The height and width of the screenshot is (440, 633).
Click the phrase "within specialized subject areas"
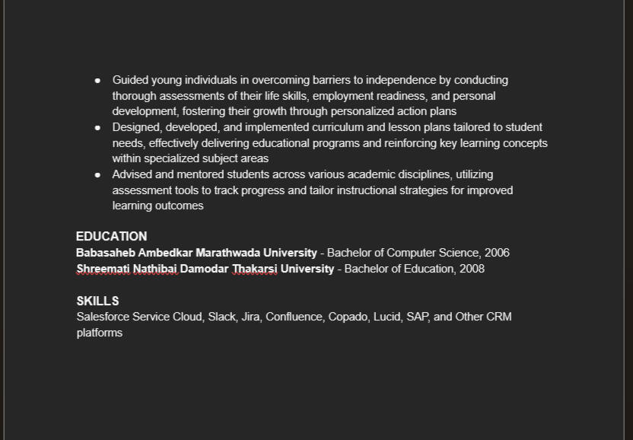(x=190, y=158)
